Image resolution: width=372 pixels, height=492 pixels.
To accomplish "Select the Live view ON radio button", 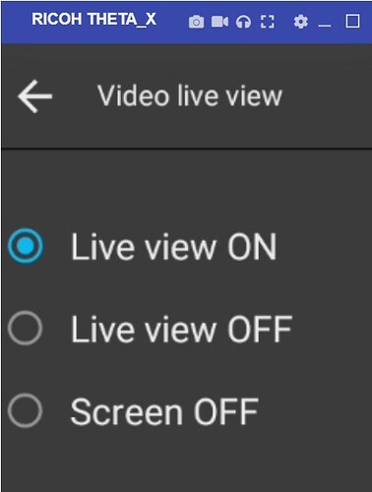I will point(26,246).
